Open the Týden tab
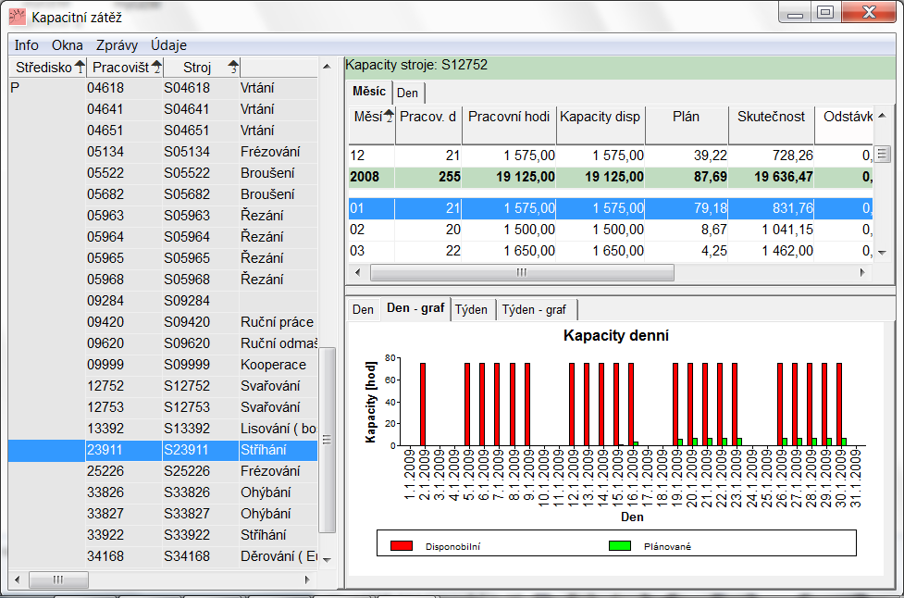This screenshot has width=904, height=598. point(471,310)
